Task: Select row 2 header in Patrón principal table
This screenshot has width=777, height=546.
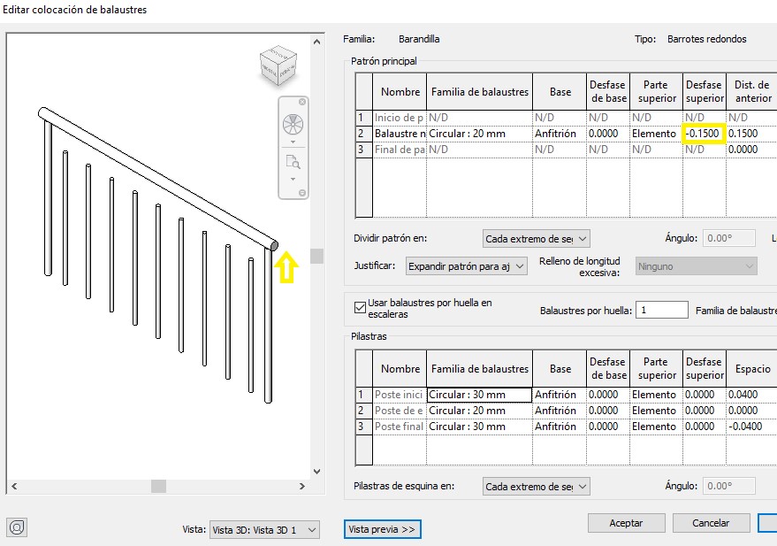Action: tap(361, 134)
